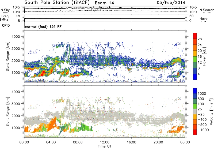This screenshot has height=148, width=214.
Task: Click the '500' label on the Velocity colorbar
Action: tap(201, 99)
